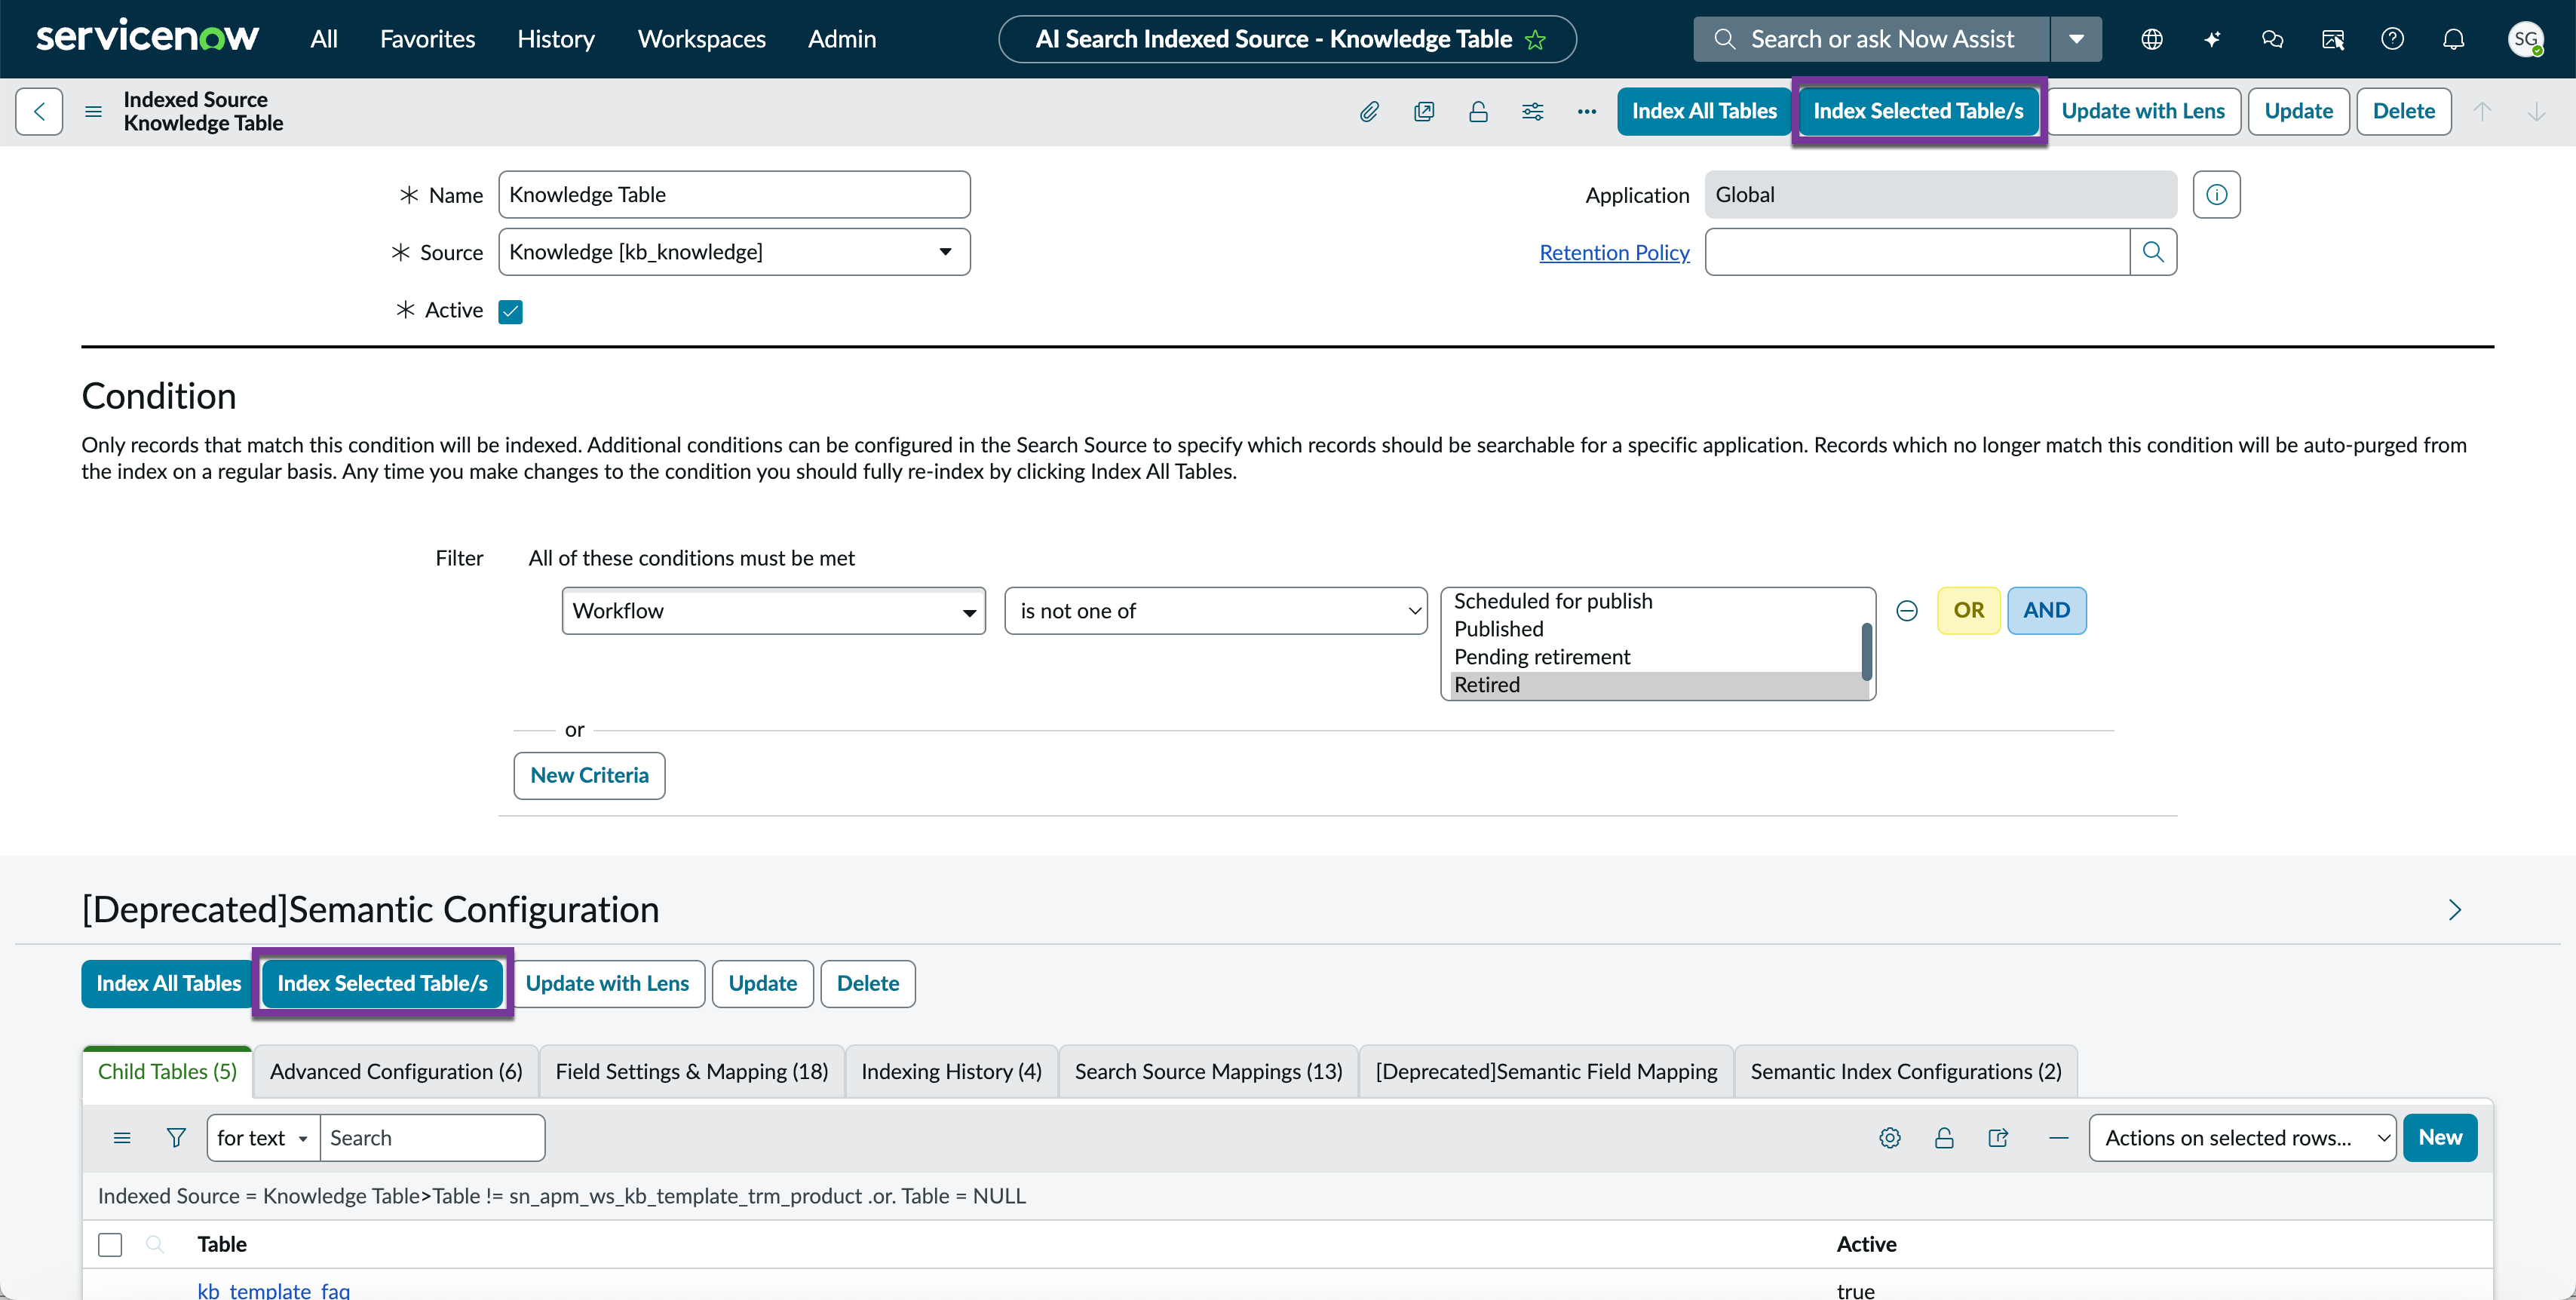The width and height of the screenshot is (2576, 1300).
Task: Open the SG user avatar menu
Action: (2525, 39)
